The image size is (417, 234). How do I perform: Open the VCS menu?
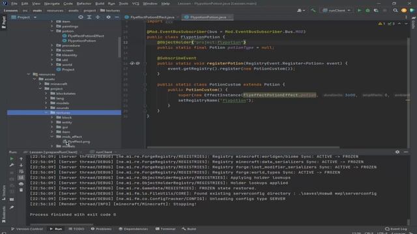(x=136, y=4)
